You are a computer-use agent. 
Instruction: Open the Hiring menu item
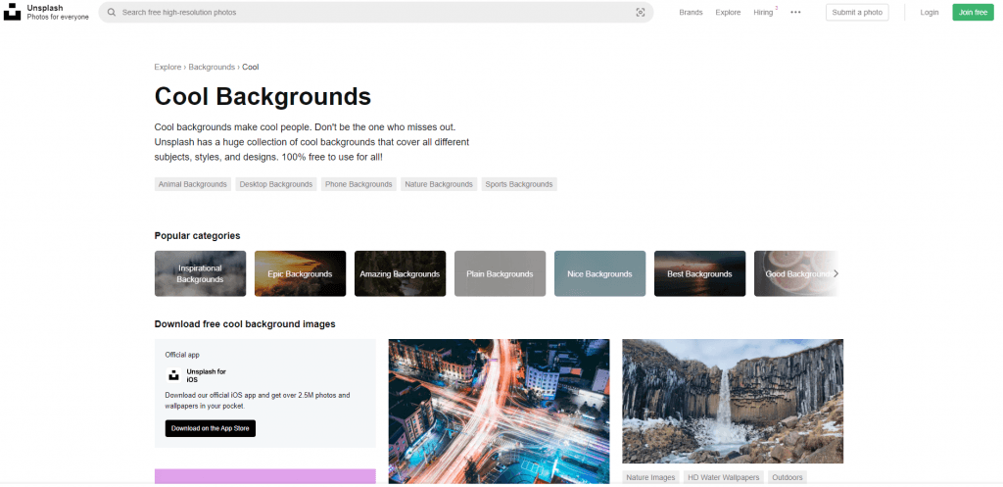point(764,12)
